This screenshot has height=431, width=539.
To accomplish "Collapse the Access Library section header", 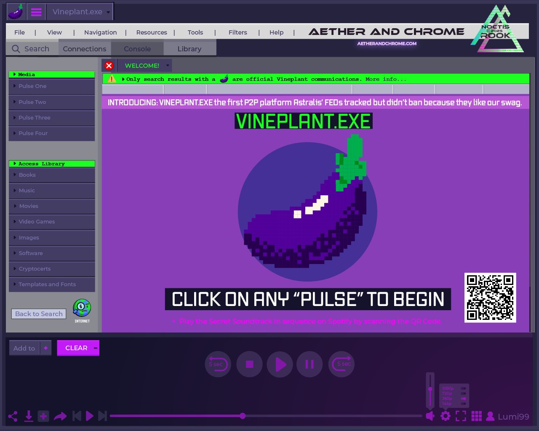I will (52, 164).
